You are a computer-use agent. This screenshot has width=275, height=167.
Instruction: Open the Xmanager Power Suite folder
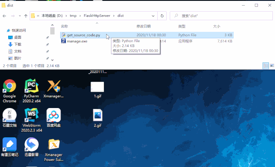[x=53, y=150]
